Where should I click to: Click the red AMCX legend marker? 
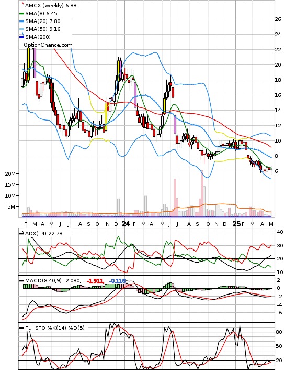pyautogui.click(x=22, y=4)
